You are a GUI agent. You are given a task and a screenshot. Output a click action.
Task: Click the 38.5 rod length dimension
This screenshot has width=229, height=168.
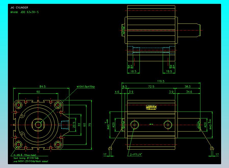click(x=187, y=86)
